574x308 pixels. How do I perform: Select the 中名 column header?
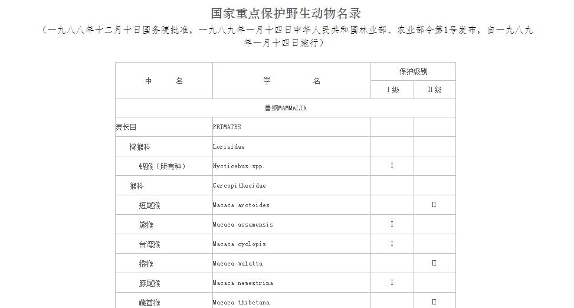coord(164,81)
